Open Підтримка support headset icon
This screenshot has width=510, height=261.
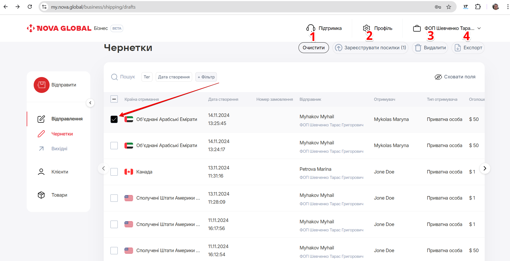tap(311, 28)
